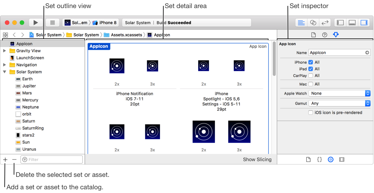
Task: Select Solar System scheme in toolbar
Action: pyautogui.click(x=76, y=23)
